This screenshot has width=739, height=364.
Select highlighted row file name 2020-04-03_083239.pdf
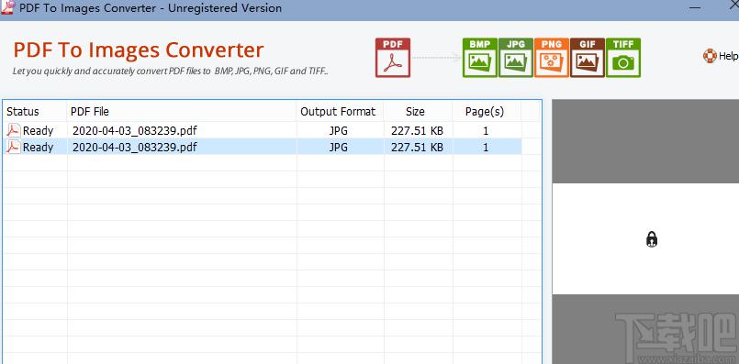click(134, 147)
